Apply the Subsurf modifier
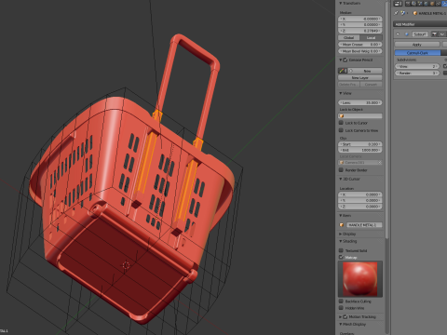Screen dimensions: 447x335 coord(417,45)
